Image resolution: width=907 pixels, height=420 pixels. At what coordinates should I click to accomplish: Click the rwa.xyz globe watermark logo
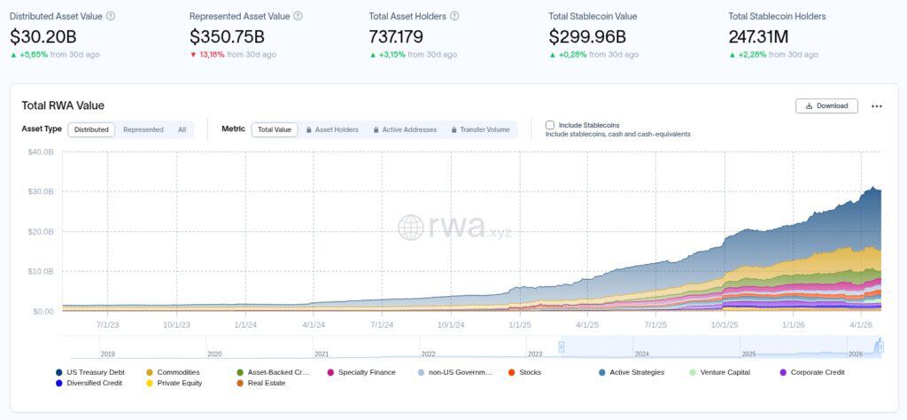coord(411,228)
